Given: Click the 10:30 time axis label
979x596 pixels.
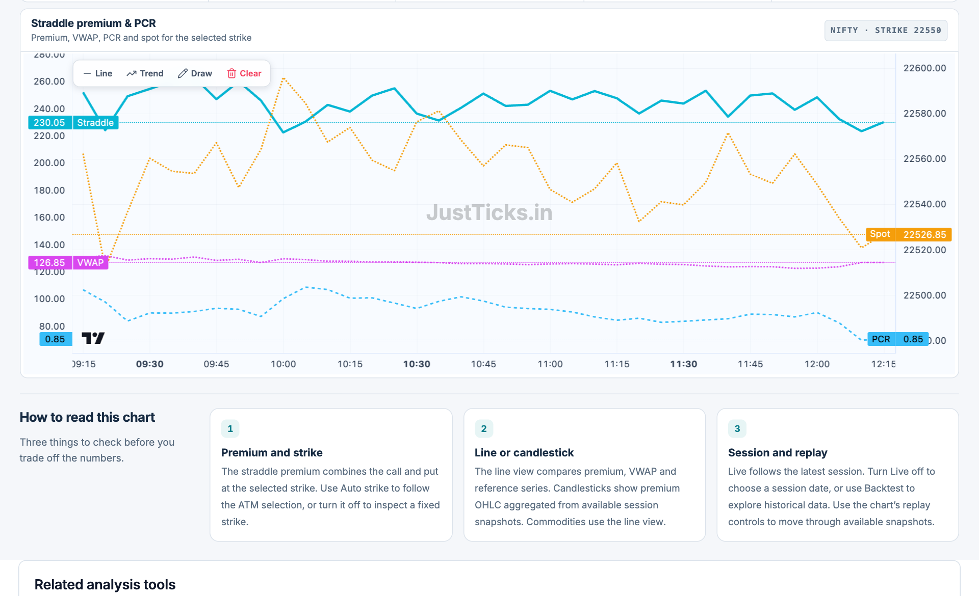Looking at the screenshot, I should [417, 364].
